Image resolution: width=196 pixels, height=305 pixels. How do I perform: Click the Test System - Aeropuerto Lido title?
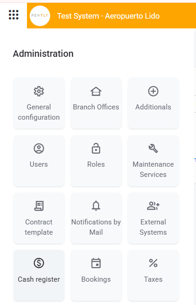pyautogui.click(x=108, y=16)
